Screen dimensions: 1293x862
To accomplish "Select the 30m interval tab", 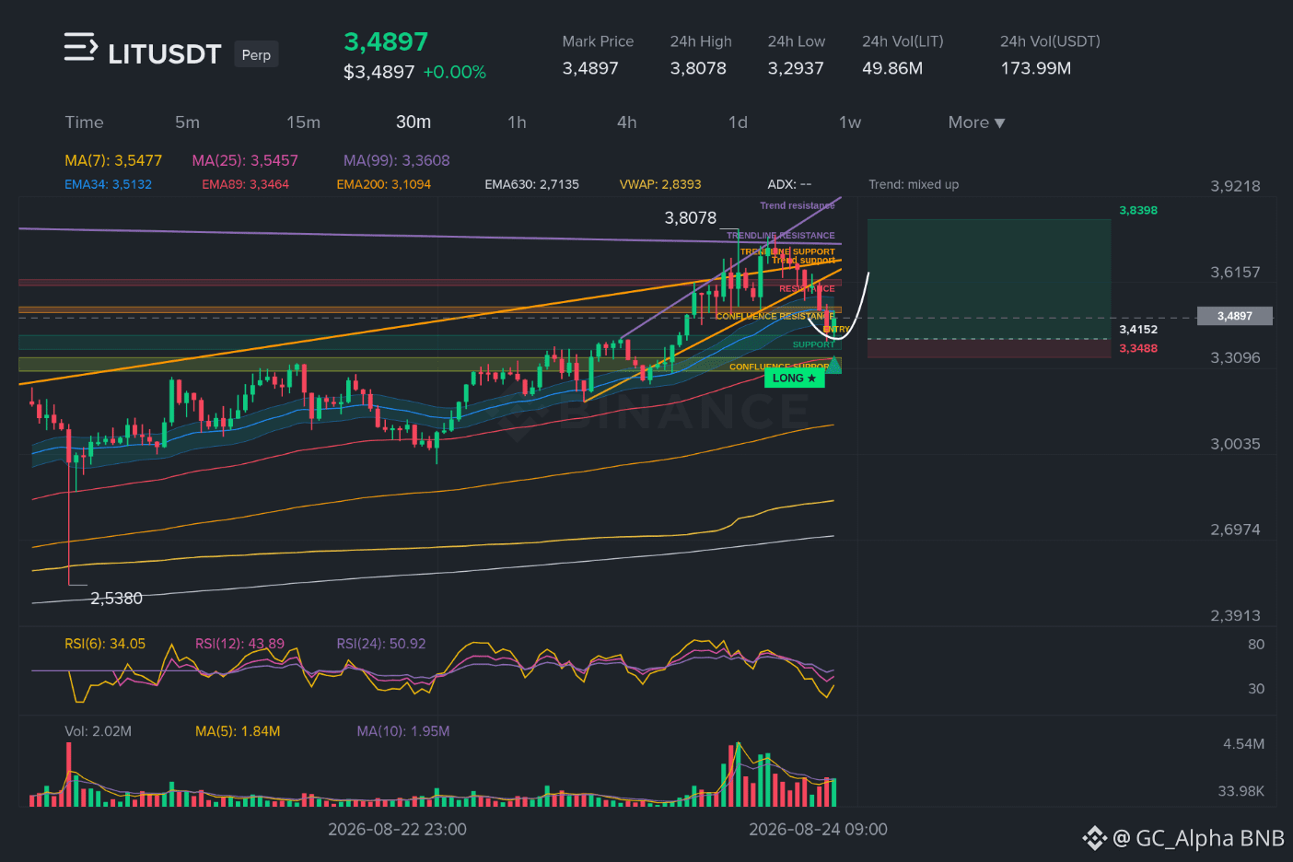I will [x=414, y=122].
